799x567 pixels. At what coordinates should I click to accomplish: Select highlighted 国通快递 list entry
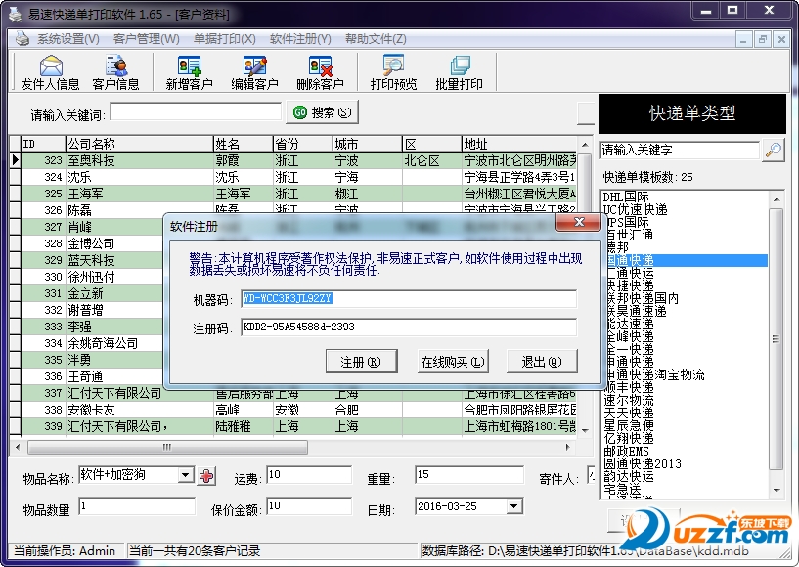click(686, 260)
